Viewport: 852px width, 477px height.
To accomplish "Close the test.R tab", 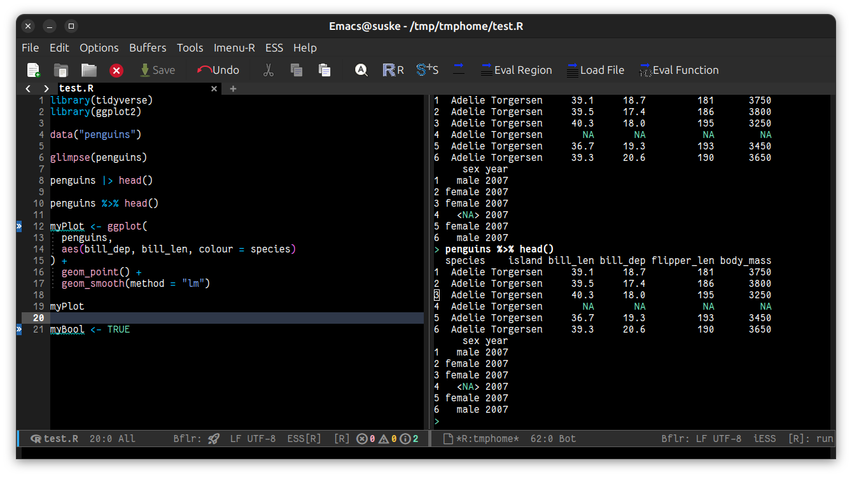I will tap(214, 89).
